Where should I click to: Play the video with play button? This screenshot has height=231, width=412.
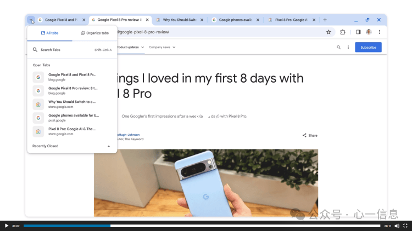point(6,226)
